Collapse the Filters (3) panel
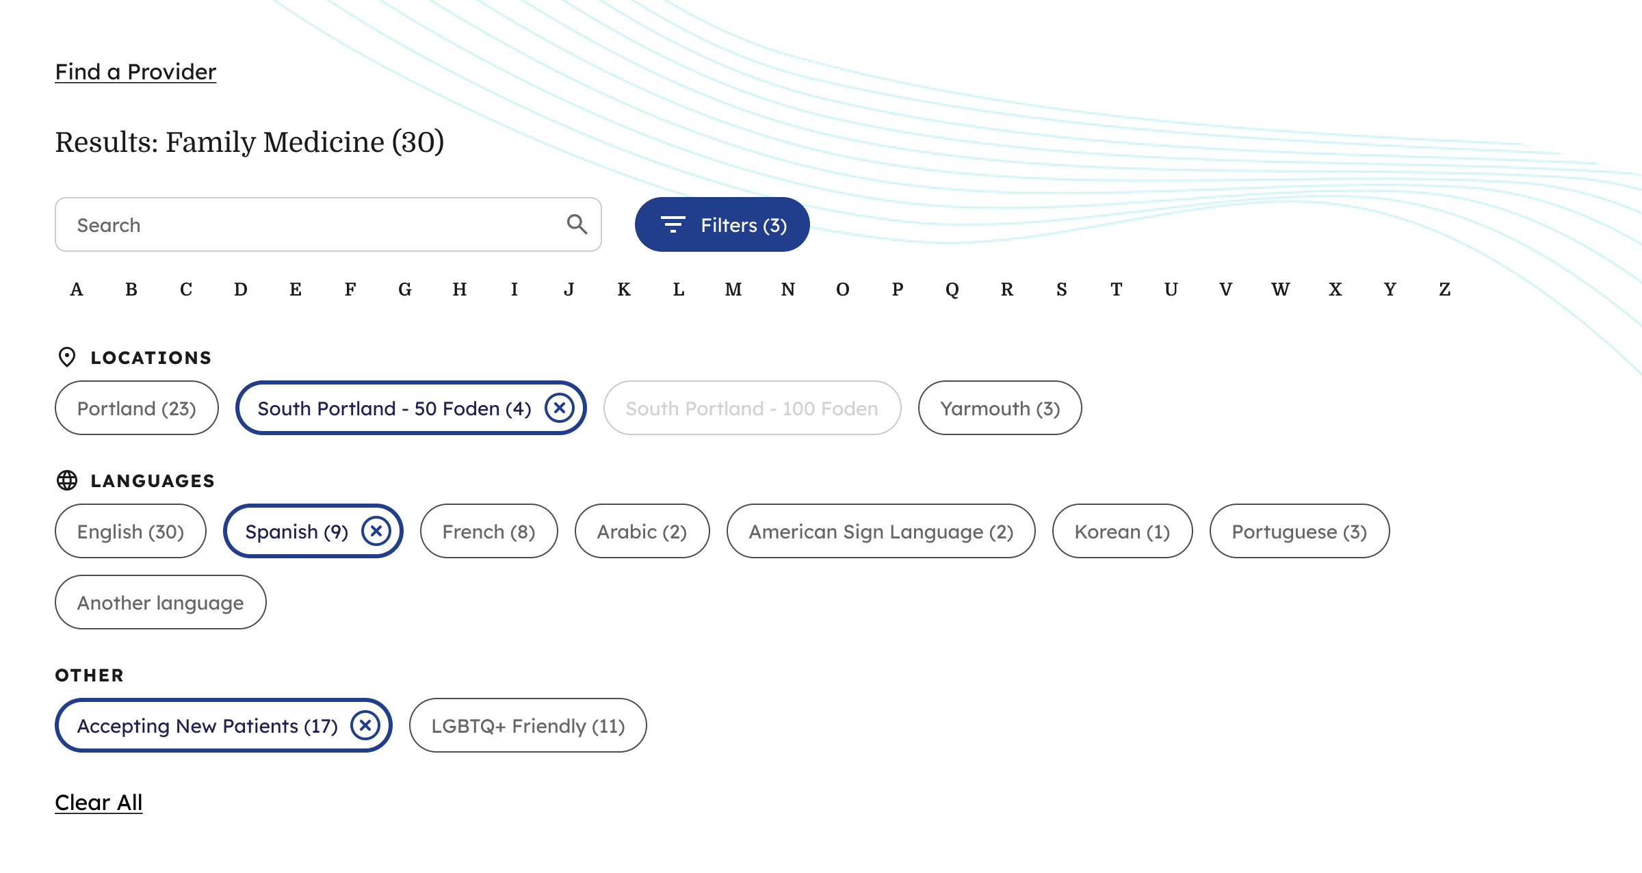The height and width of the screenshot is (873, 1642). [722, 224]
